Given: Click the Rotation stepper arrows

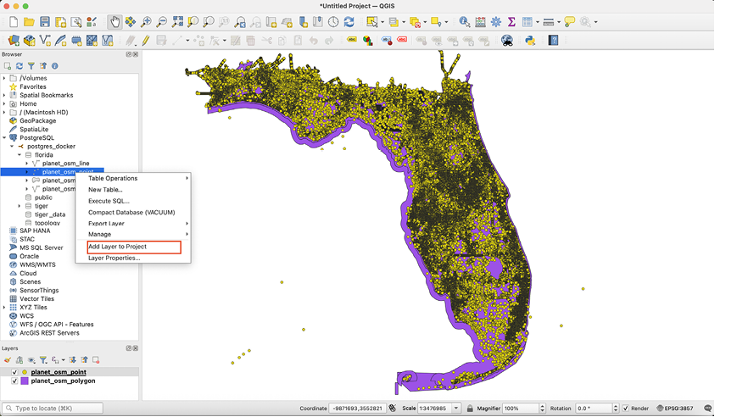Looking at the screenshot, I should point(615,408).
